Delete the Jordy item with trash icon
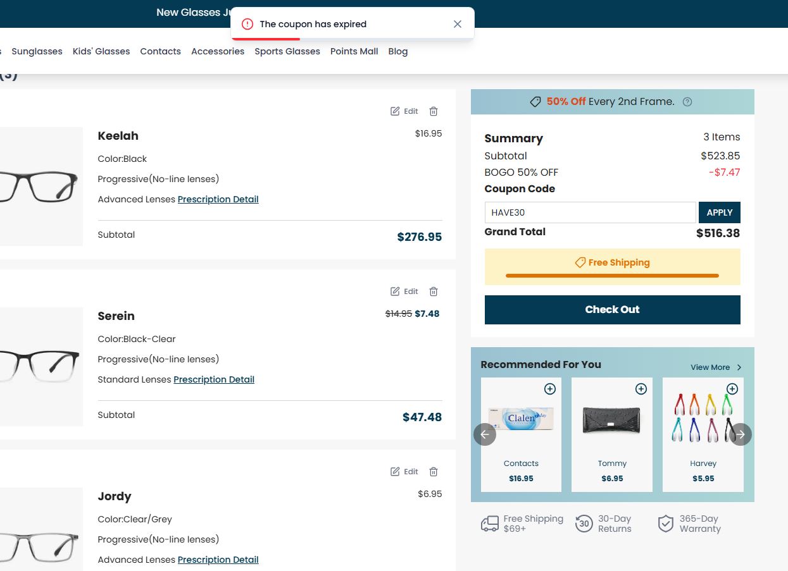788x571 pixels. pos(434,472)
